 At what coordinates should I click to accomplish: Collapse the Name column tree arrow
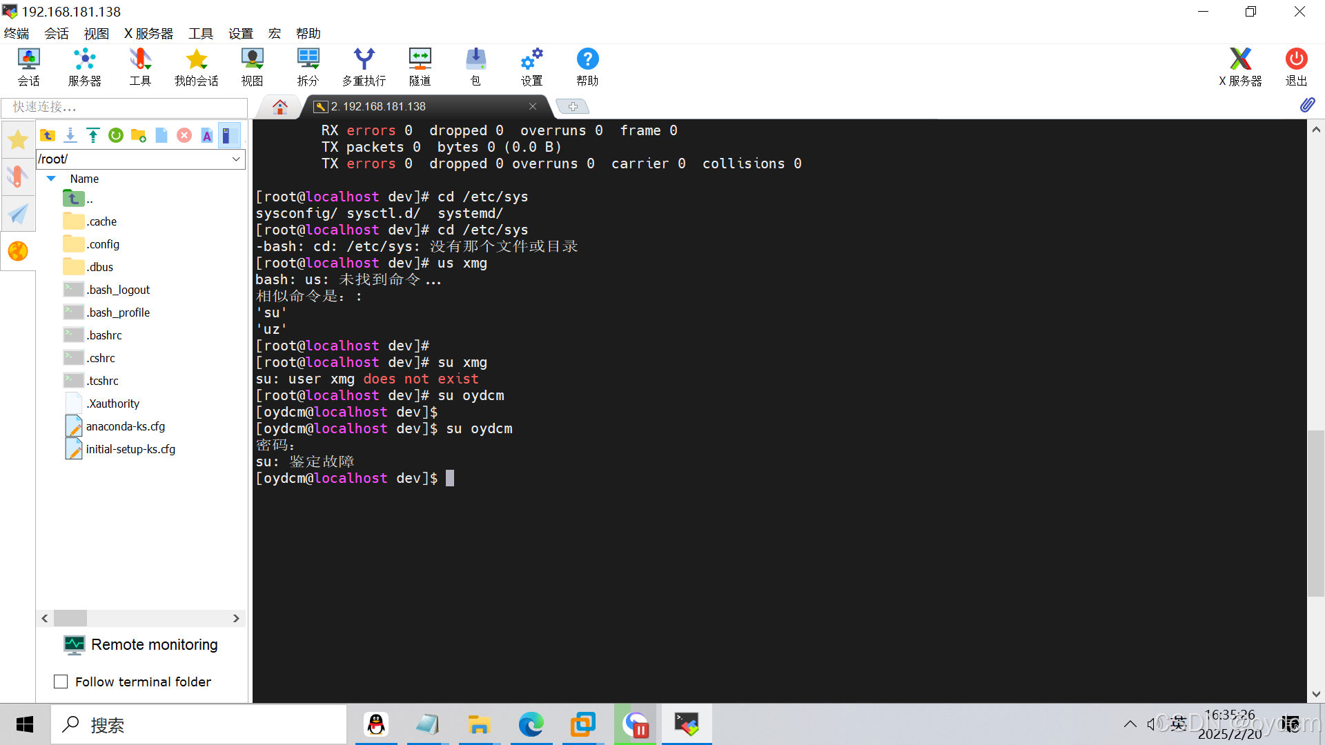pos(51,179)
